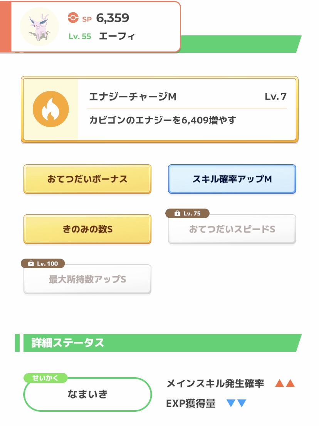Tap the SP value 6,359
Image resolution: width=319 pixels, height=426 pixels.
pos(112,18)
